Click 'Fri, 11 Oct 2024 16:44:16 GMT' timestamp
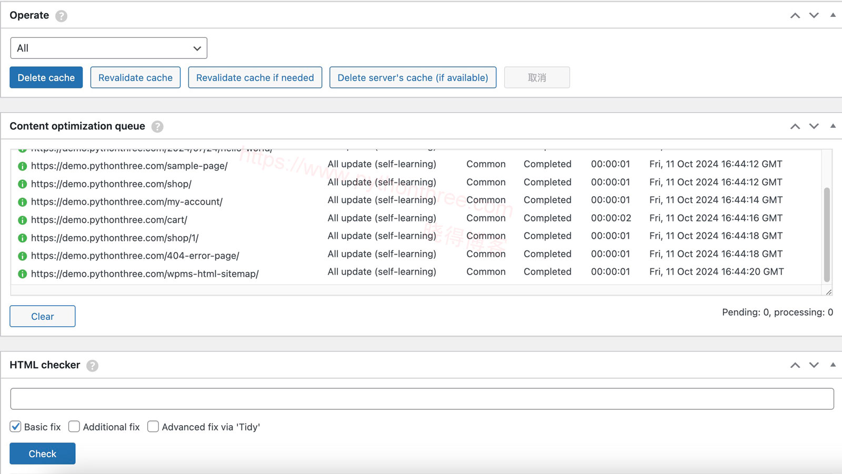This screenshot has width=842, height=474. click(x=716, y=218)
